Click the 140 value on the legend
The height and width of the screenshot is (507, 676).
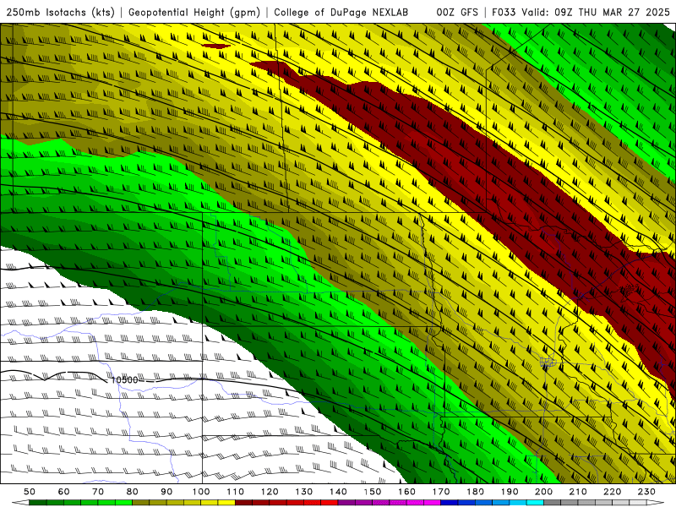(x=338, y=492)
